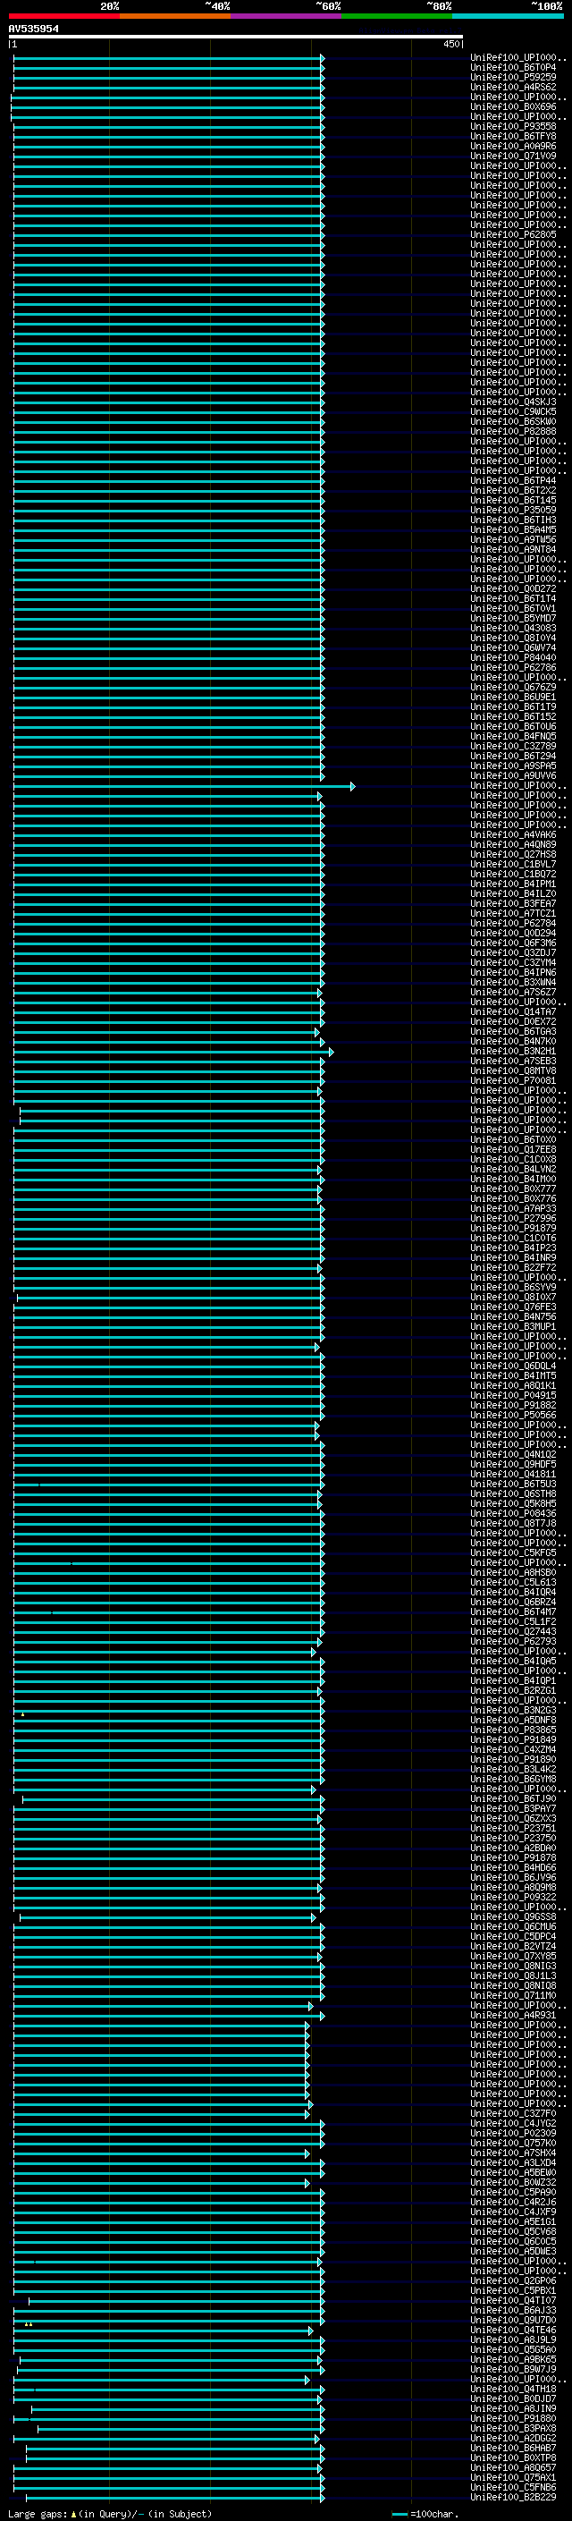Select hit label UniRef100_Q0D272
The image size is (572, 2521).
point(513,589)
